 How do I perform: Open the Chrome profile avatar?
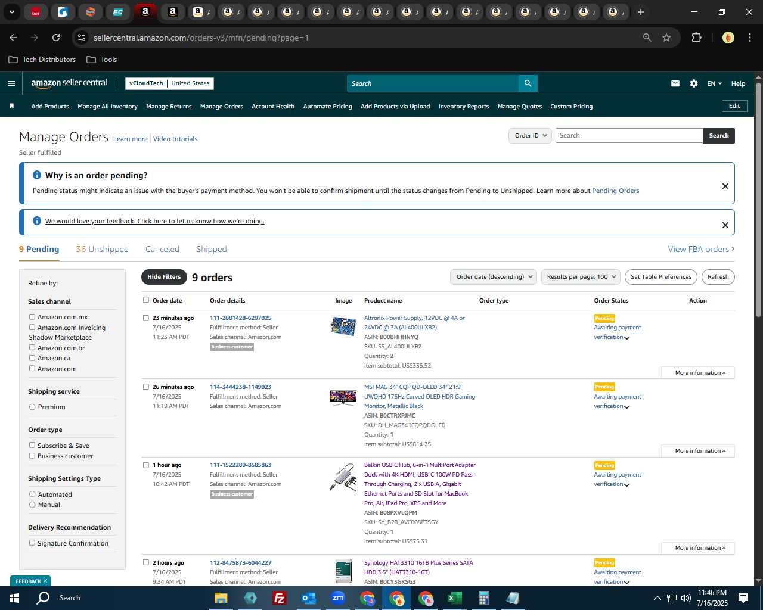click(728, 38)
